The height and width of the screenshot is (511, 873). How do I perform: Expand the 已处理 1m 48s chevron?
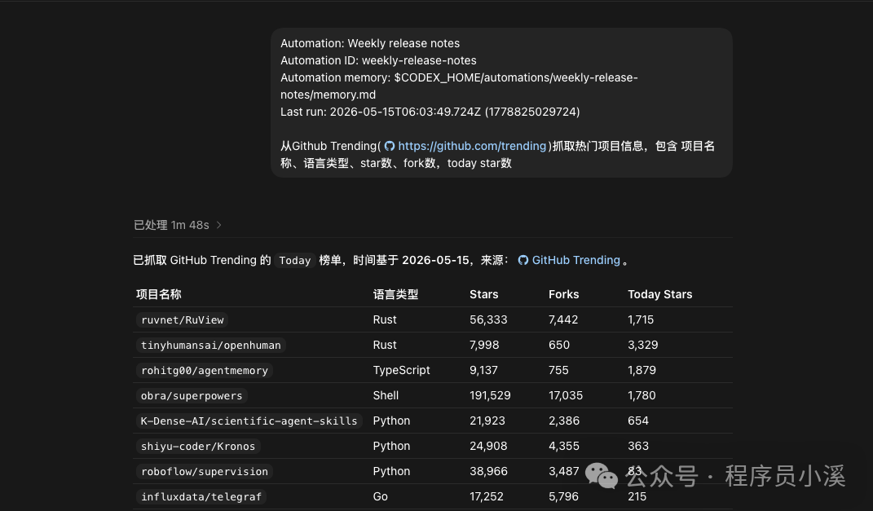(x=218, y=225)
